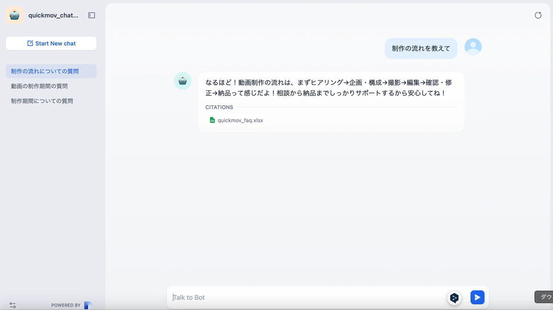Click the quickmov chatbot robot logo
The image size is (553, 310).
coord(15,15)
